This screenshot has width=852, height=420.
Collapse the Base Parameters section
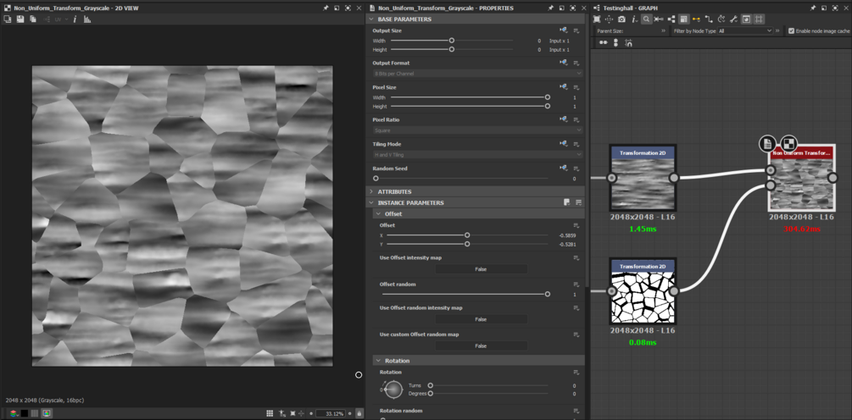tap(371, 19)
